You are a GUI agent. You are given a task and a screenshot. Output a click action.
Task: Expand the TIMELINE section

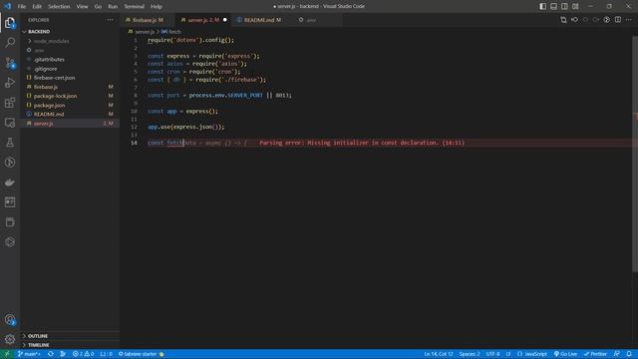(x=70, y=345)
